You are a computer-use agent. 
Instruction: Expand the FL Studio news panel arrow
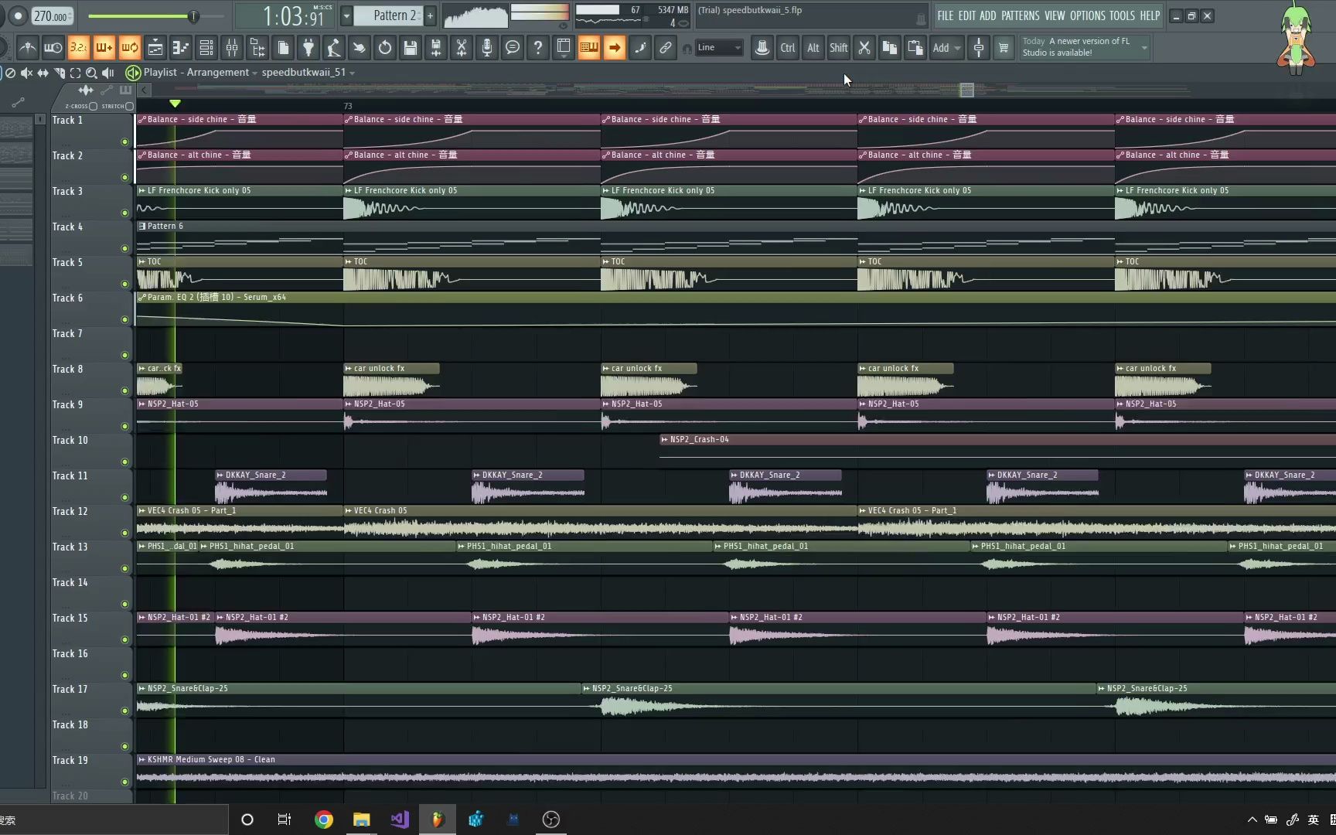(x=1144, y=48)
